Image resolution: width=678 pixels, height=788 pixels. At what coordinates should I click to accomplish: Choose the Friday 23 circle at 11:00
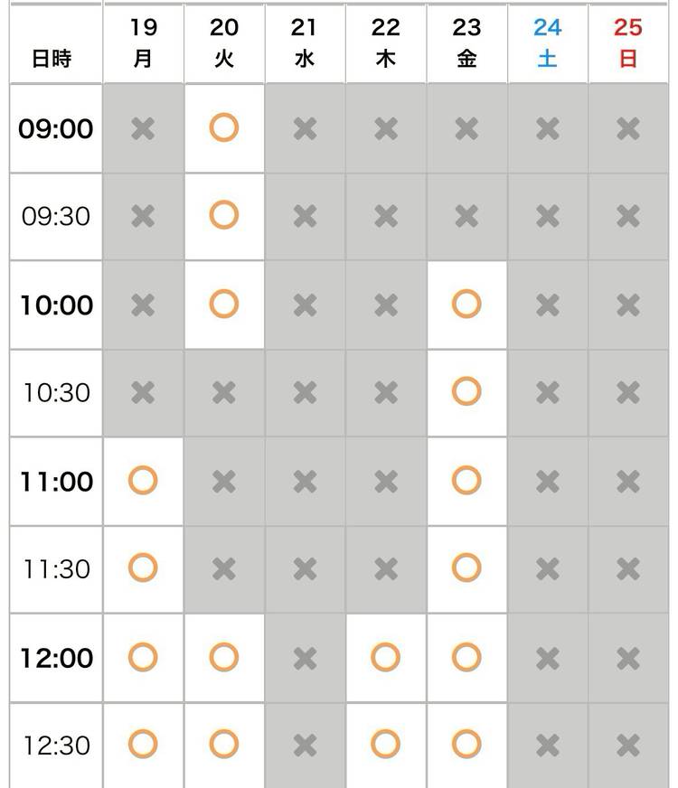(x=466, y=481)
